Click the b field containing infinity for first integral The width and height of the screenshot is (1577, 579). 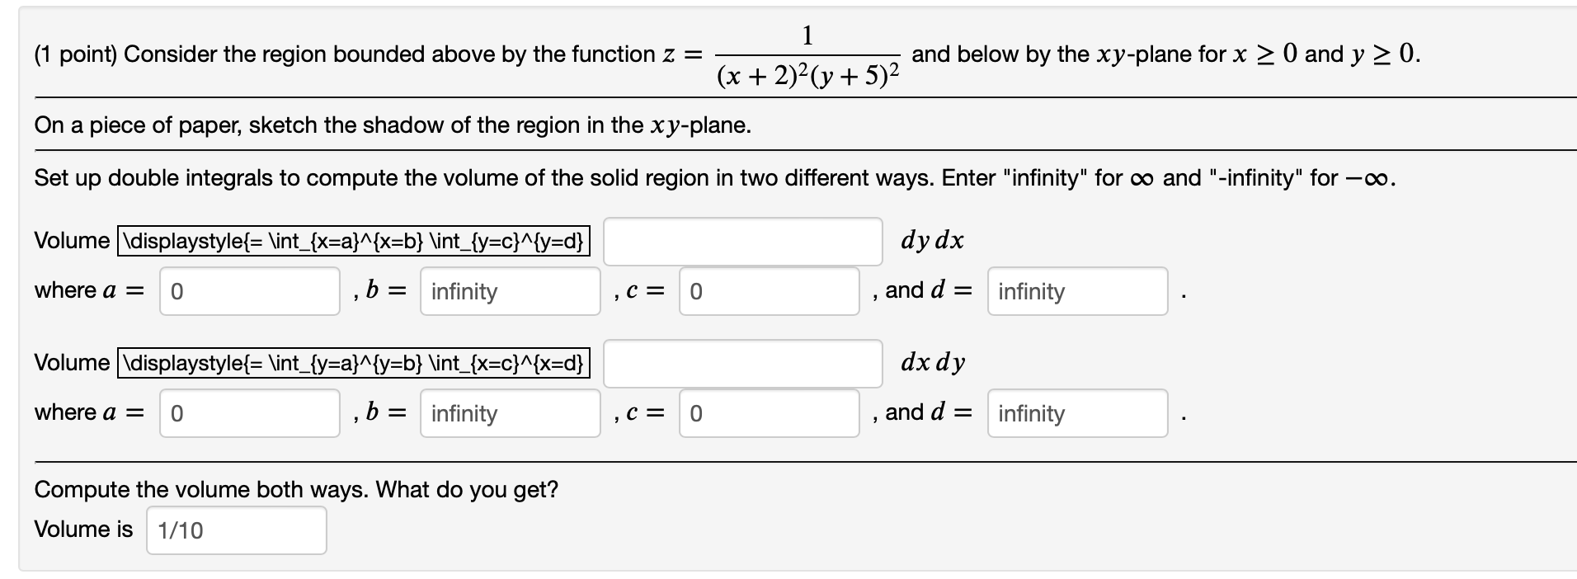(x=509, y=291)
